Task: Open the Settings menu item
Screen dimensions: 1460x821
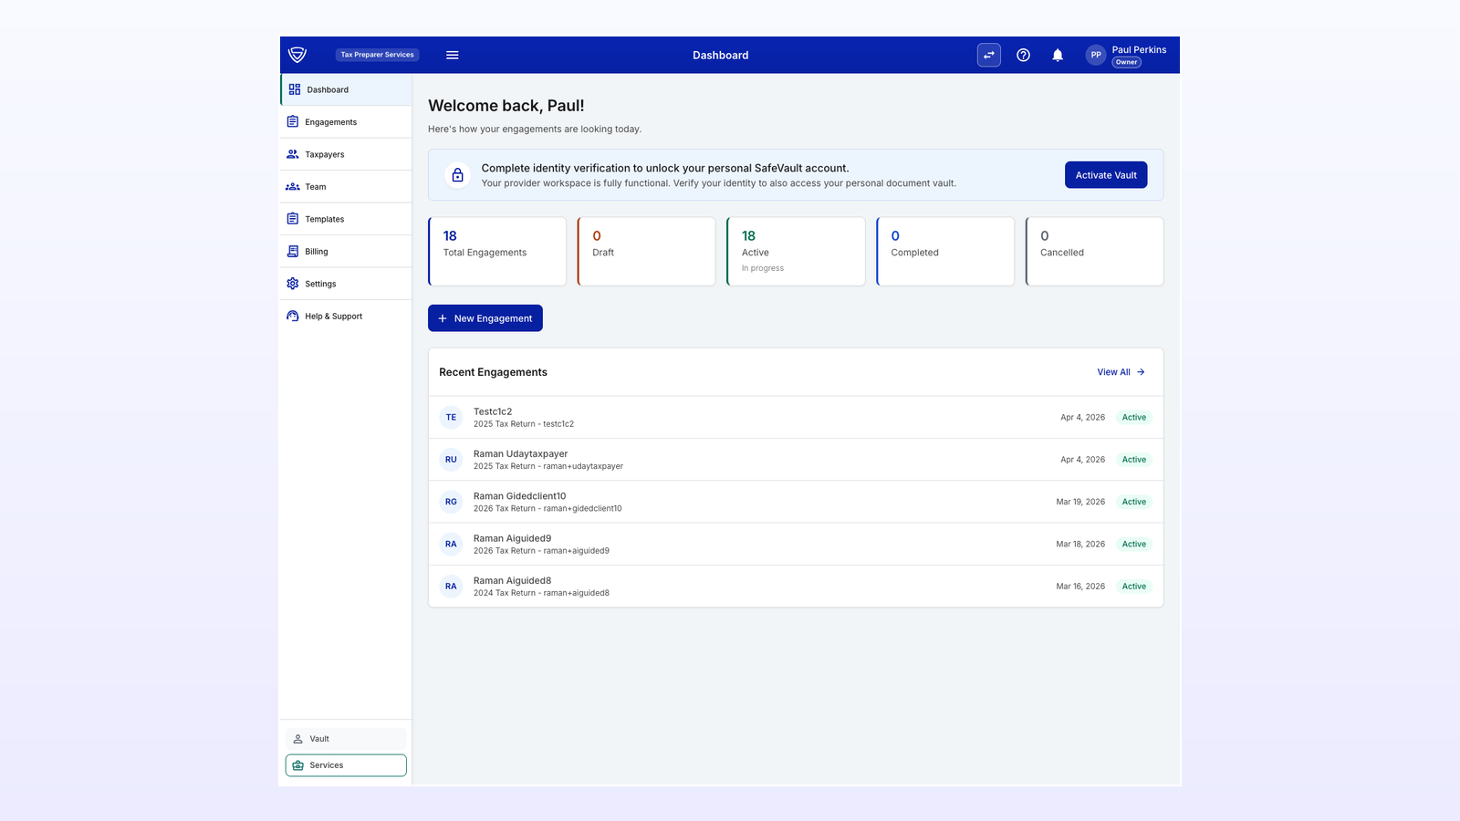Action: point(346,284)
